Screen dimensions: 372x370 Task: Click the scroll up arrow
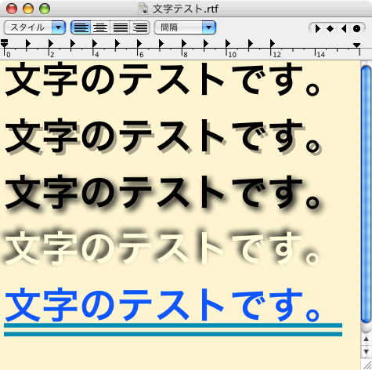tap(367, 339)
